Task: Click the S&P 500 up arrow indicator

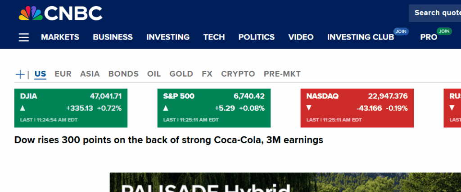Action: pos(165,108)
